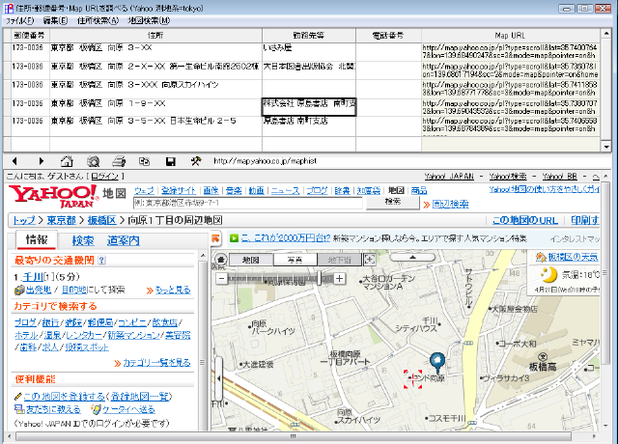Click the copy toolbar icon
This screenshot has width=618, height=444.
144,161
